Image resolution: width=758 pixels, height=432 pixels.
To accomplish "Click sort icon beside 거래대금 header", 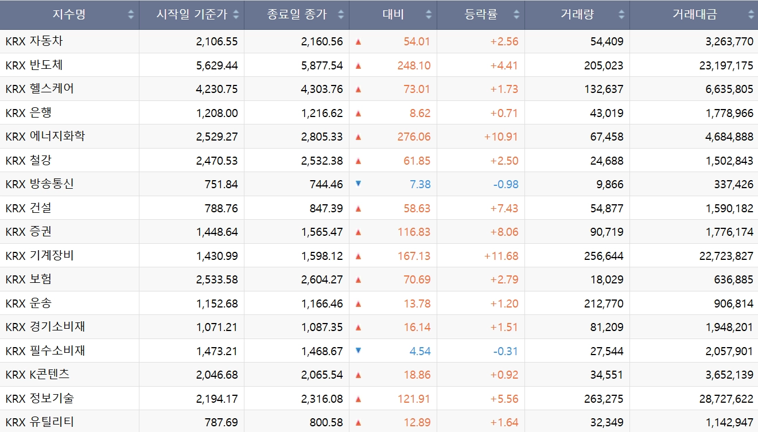I will click(751, 15).
